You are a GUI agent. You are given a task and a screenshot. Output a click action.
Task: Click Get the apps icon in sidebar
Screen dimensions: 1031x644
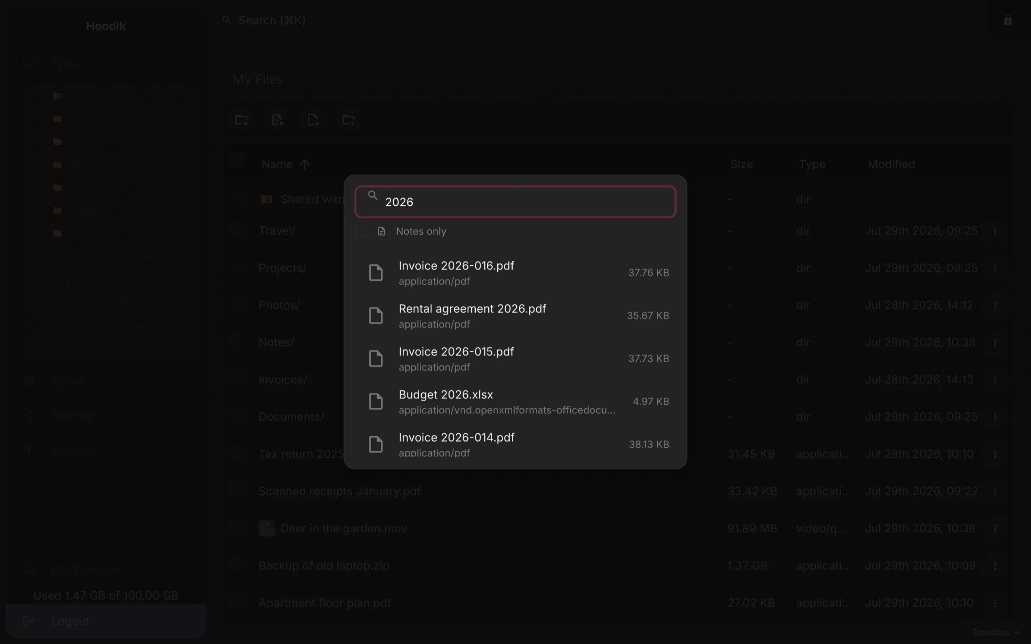tap(29, 569)
